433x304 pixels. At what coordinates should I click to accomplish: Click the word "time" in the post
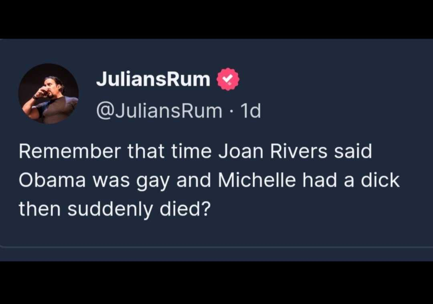pos(192,151)
